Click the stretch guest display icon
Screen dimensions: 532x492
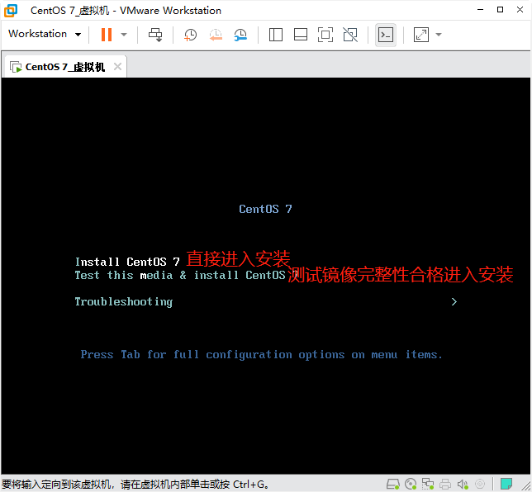[x=421, y=35]
